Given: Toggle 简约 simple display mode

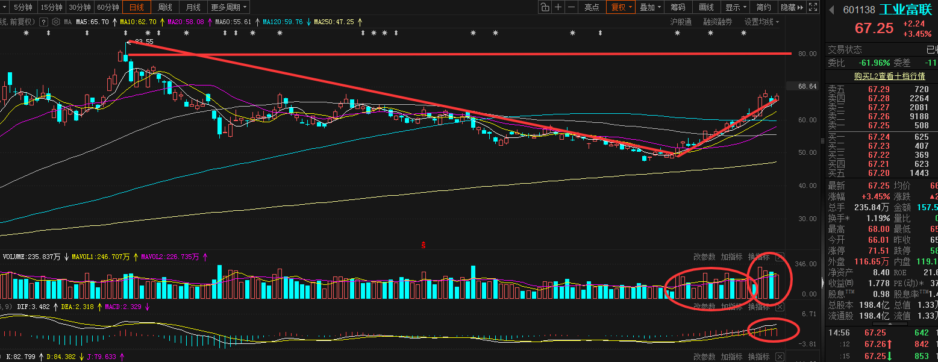Looking at the screenshot, I should (x=763, y=7).
